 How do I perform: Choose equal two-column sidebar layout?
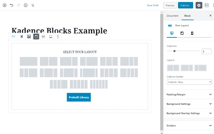[173, 68]
